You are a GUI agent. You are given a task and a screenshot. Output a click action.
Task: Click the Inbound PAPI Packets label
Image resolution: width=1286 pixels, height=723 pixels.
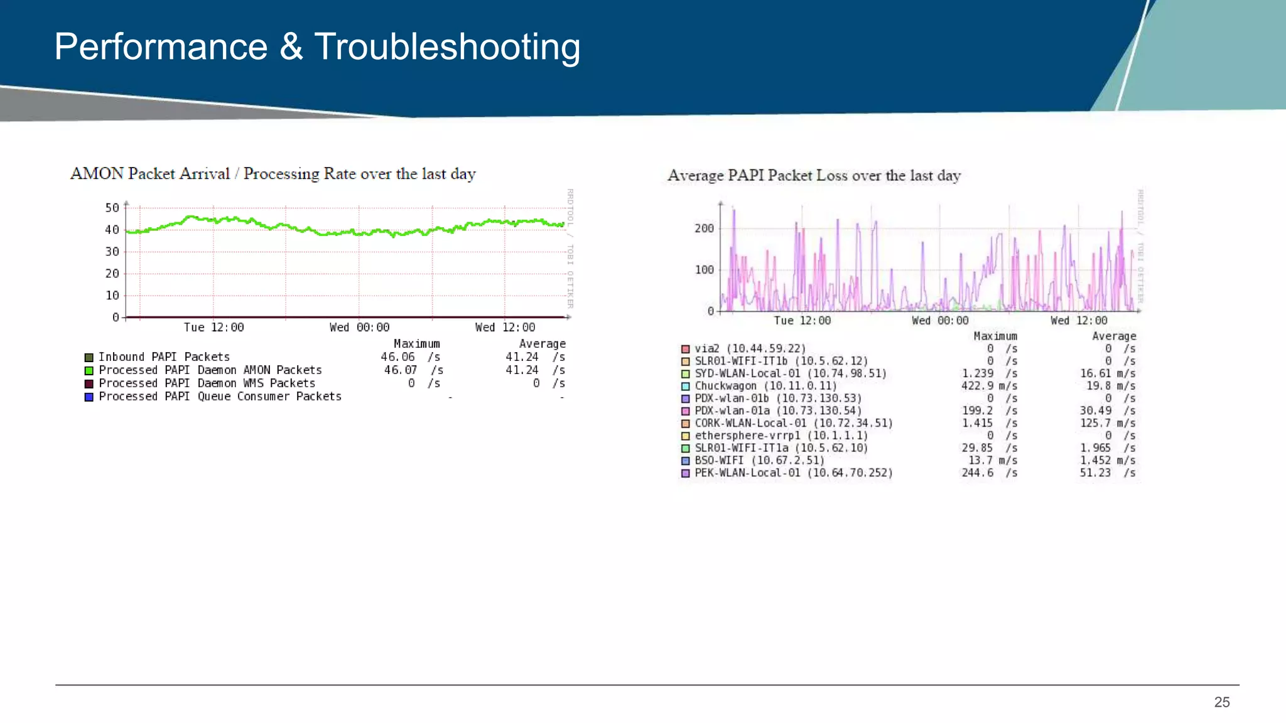[x=164, y=357]
